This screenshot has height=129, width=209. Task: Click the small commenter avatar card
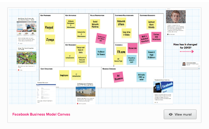[x=191, y=65]
